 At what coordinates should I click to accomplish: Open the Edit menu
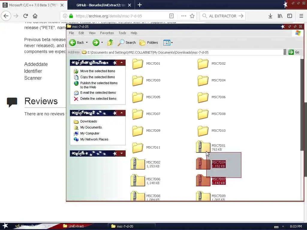click(x=81, y=33)
